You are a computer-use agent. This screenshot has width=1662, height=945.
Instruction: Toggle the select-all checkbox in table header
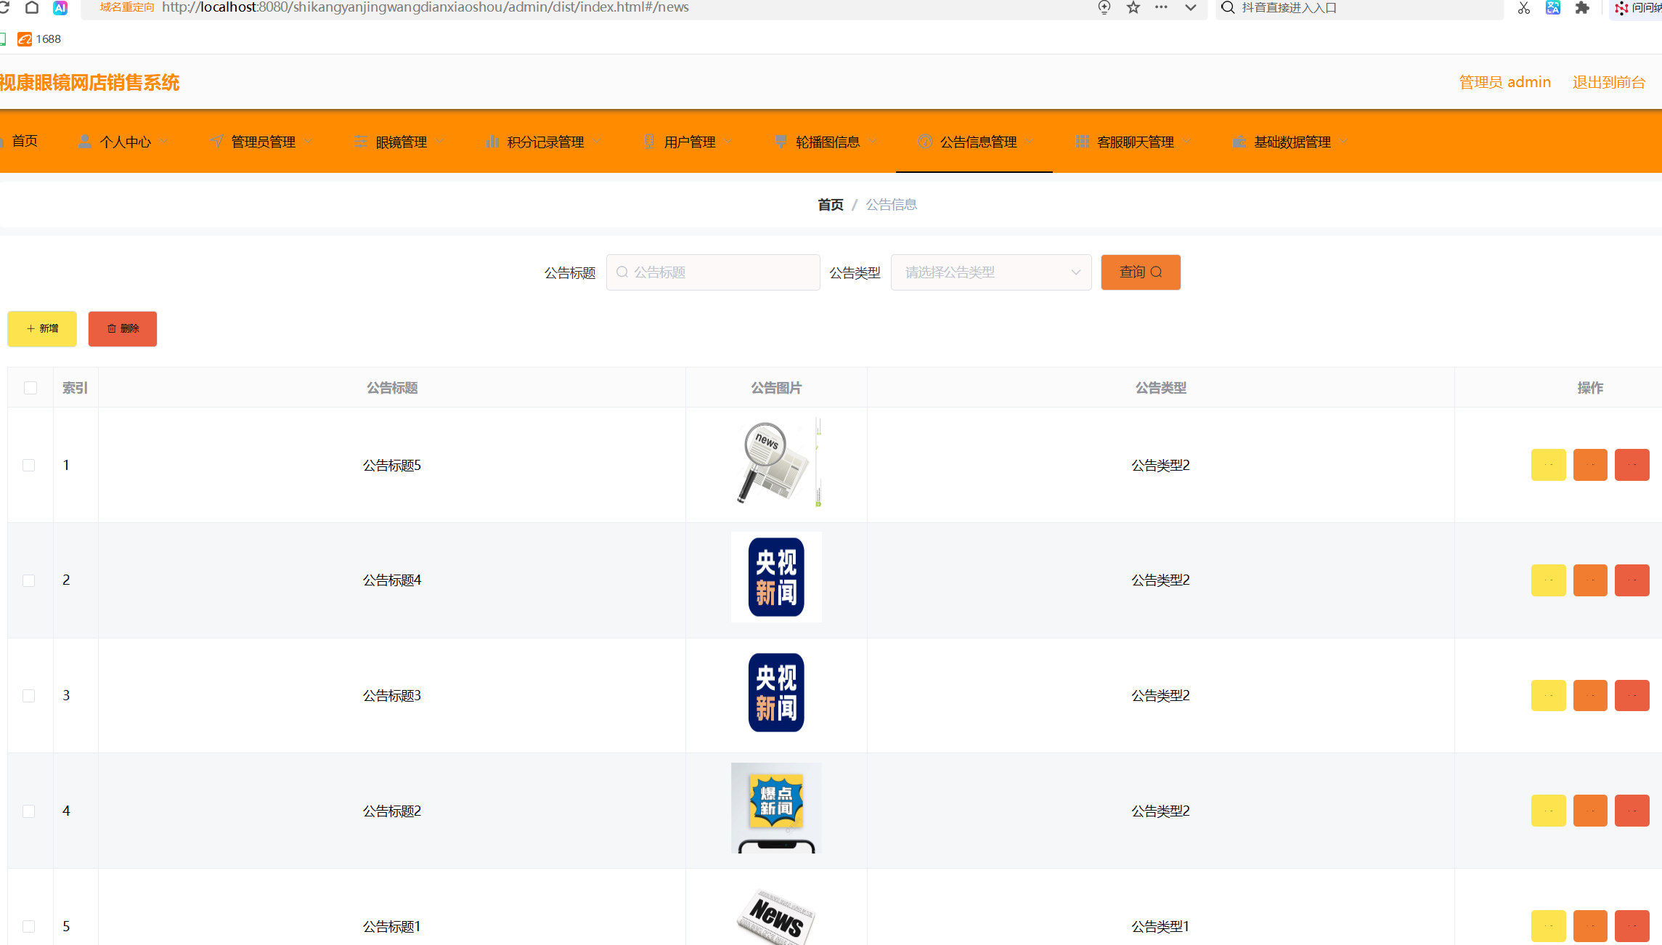[x=30, y=388]
